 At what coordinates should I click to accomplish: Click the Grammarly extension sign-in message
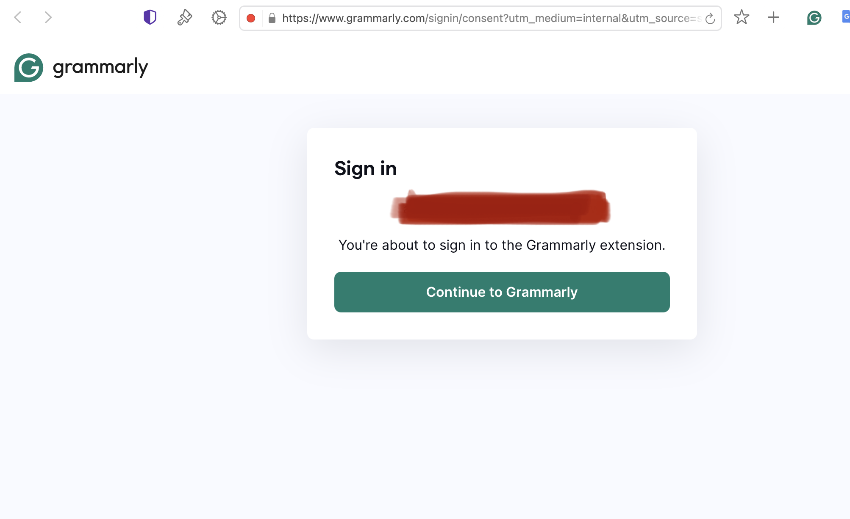pyautogui.click(x=502, y=245)
